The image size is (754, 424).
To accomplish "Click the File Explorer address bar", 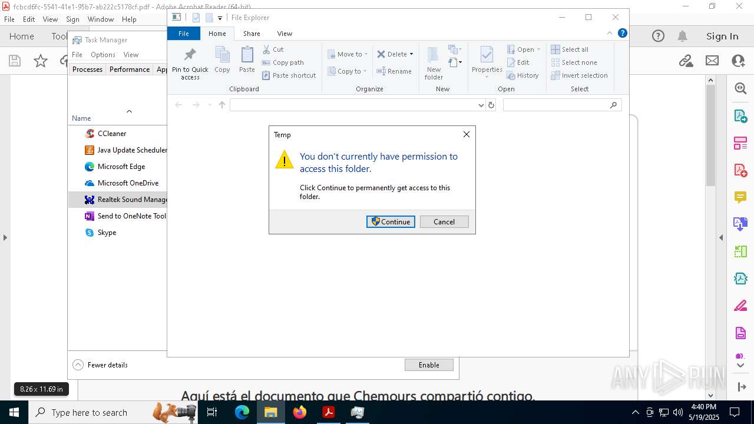I will (x=353, y=105).
